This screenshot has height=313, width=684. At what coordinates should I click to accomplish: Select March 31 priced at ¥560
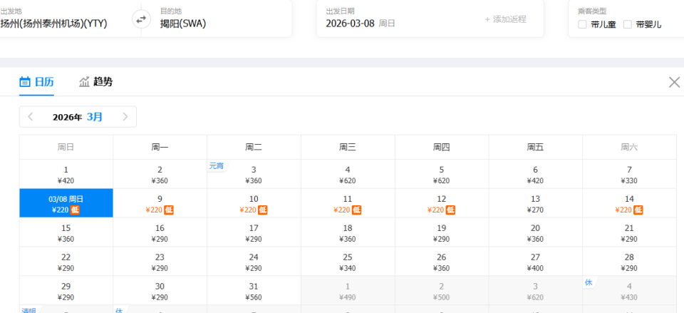[254, 292]
